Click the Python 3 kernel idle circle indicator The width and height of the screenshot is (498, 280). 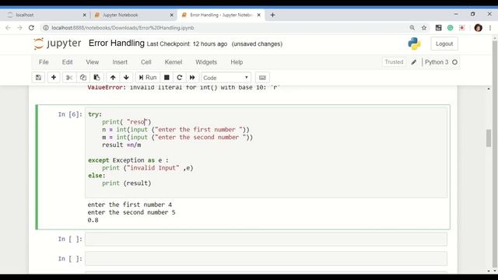click(454, 62)
